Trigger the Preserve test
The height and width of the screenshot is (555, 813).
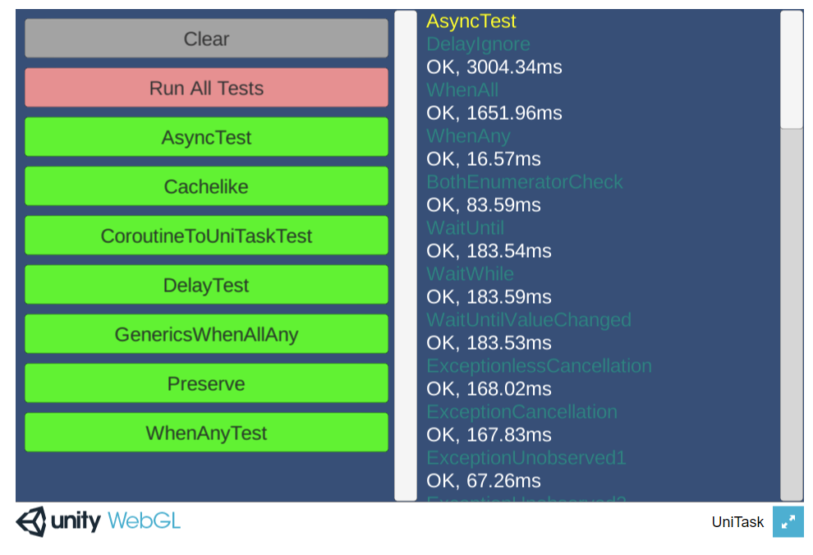206,383
